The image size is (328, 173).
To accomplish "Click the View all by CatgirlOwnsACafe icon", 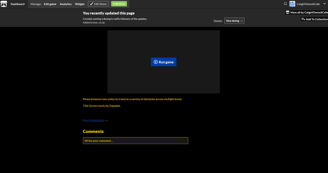I will (x=288, y=12).
